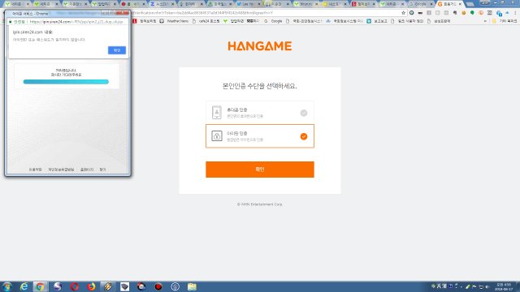Screen dimensions: 520x292
Task: Select the i-PIN verification radio option
Action: (303, 136)
